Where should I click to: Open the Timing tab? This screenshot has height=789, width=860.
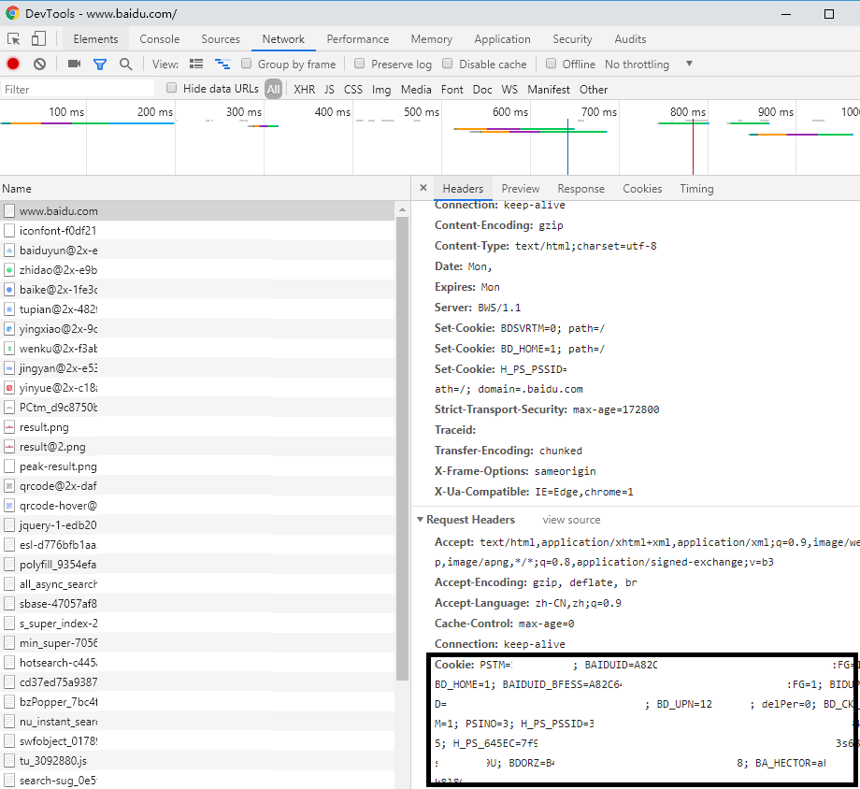coord(696,188)
